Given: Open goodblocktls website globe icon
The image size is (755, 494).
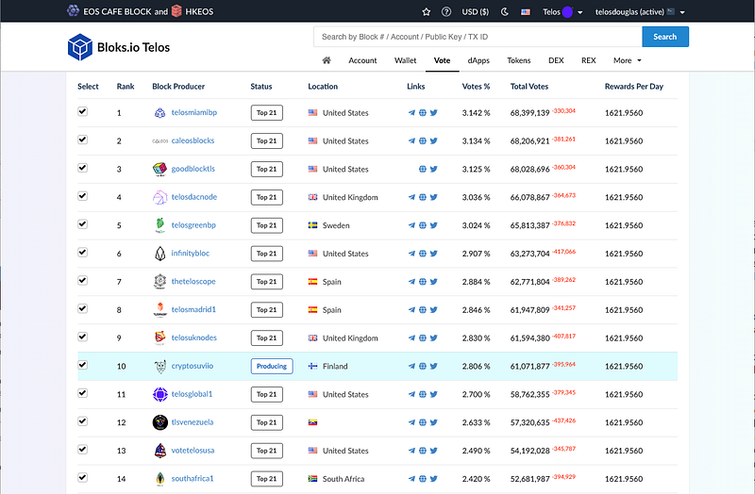Looking at the screenshot, I should 422,169.
